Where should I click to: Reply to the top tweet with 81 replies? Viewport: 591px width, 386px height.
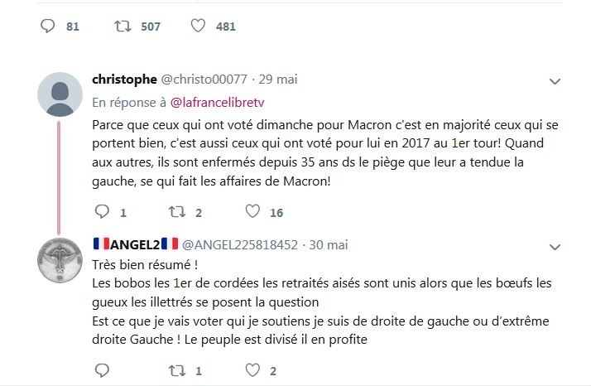(47, 27)
